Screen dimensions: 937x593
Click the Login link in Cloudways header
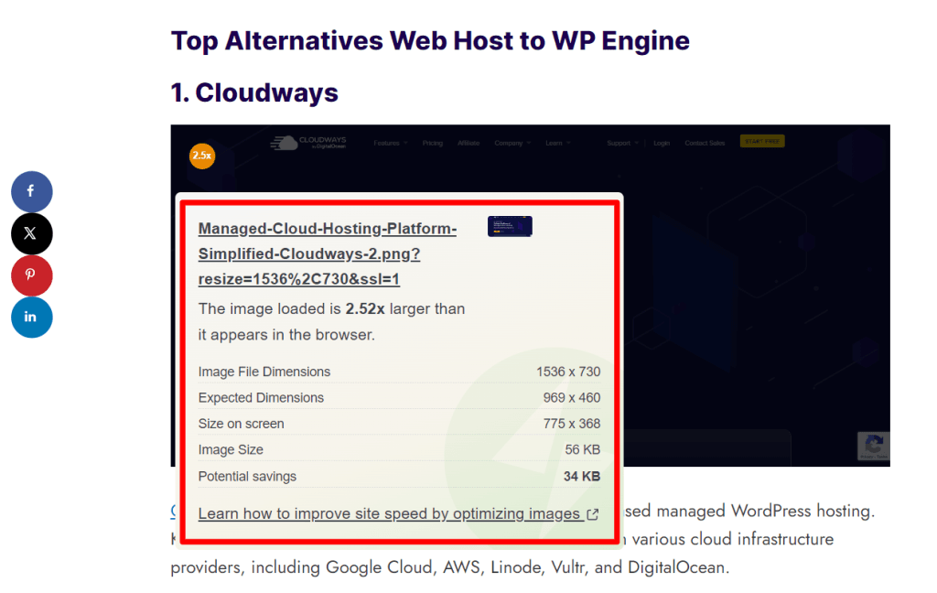(662, 143)
